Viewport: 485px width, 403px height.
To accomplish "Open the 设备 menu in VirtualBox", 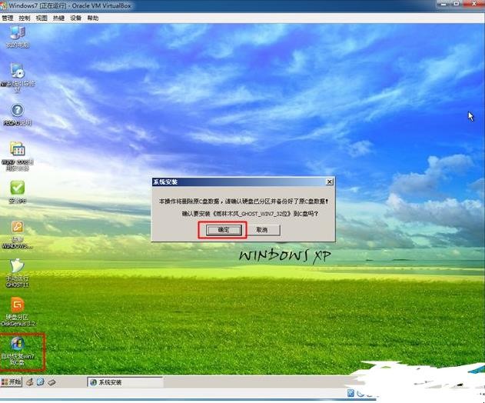I will [x=76, y=18].
